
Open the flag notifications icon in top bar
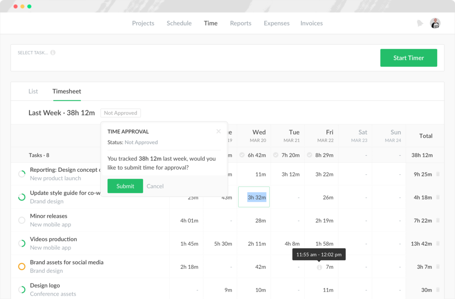point(420,23)
